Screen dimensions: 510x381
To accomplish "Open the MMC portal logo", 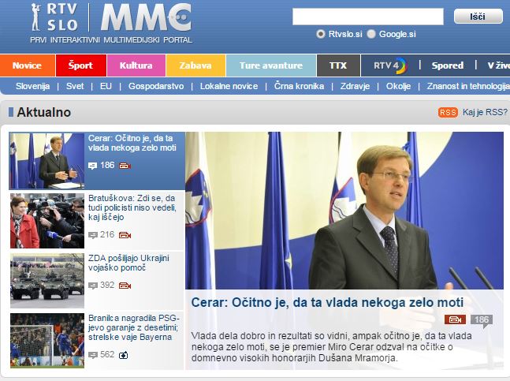I will tap(146, 17).
